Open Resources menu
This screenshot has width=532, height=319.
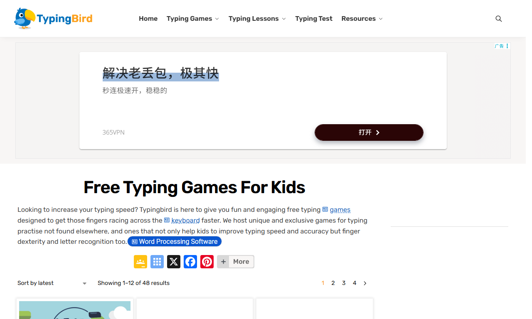point(358,19)
